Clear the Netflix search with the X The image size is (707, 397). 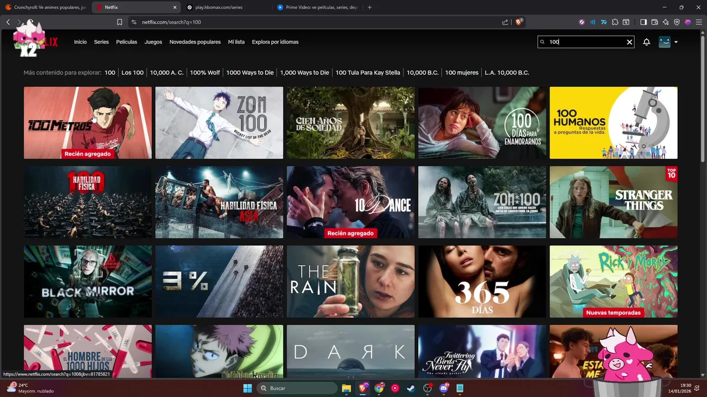[x=629, y=42]
